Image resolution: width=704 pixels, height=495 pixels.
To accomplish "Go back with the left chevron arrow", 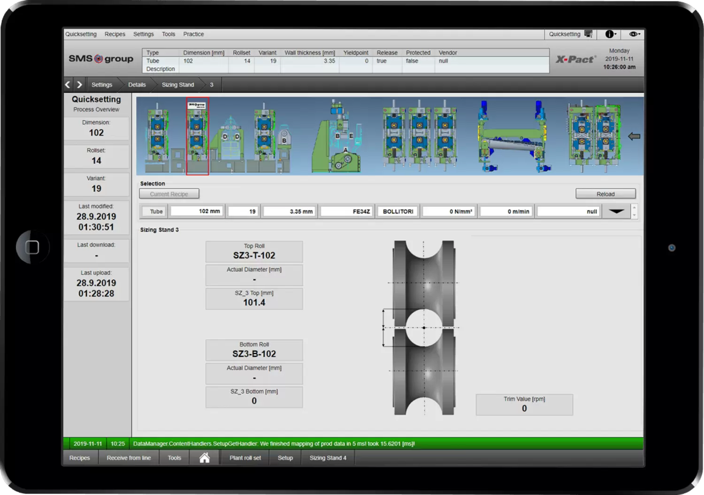I will (68, 85).
